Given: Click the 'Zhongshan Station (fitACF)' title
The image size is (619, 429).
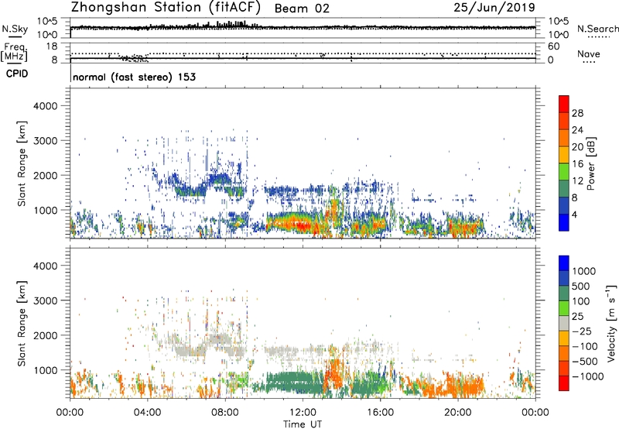Looking at the screenshot, I should [x=166, y=8].
